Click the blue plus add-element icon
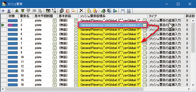Screen dimensions: 196x92 (3, 11)
